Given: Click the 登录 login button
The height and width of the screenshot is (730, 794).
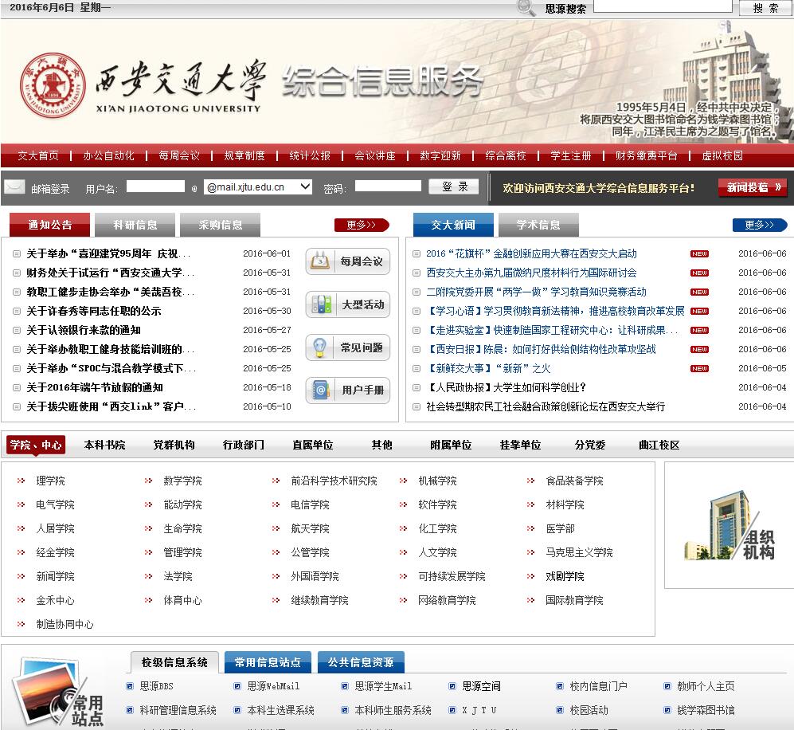Looking at the screenshot, I should [454, 186].
